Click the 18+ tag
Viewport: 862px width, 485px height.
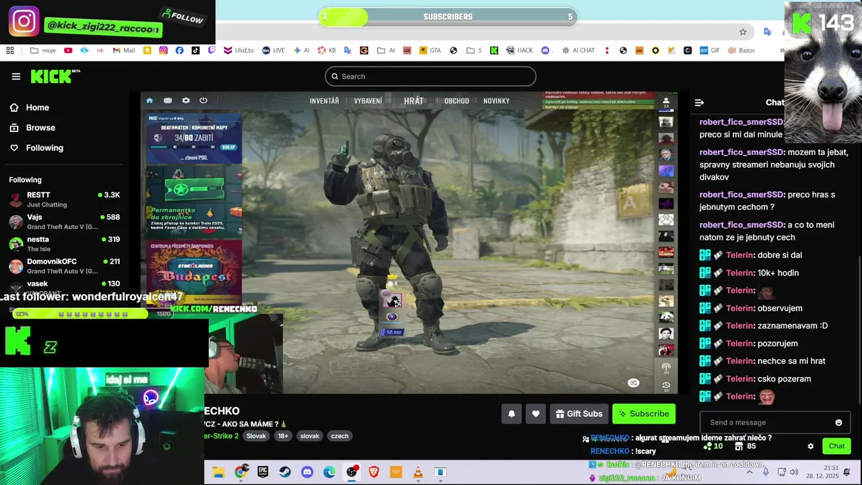(283, 436)
